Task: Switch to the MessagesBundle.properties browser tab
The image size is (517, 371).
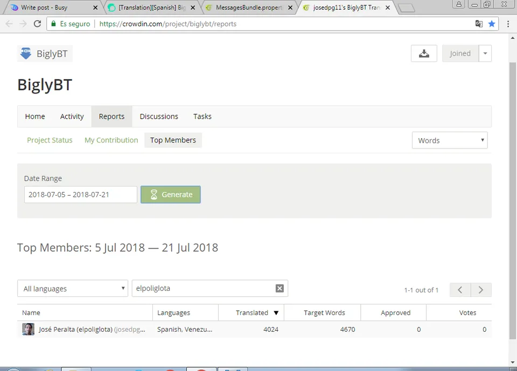Action: pyautogui.click(x=249, y=7)
